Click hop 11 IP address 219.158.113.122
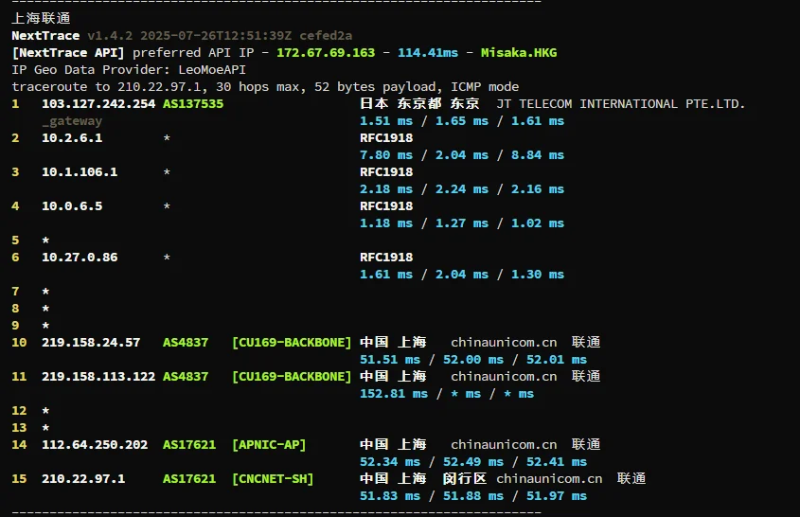The width and height of the screenshot is (800, 517). [x=98, y=376]
